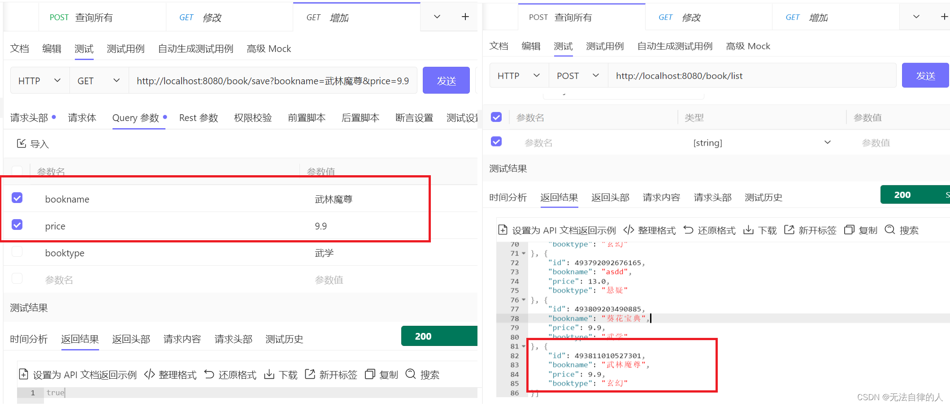Click restore format icon in right panel

[688, 230]
